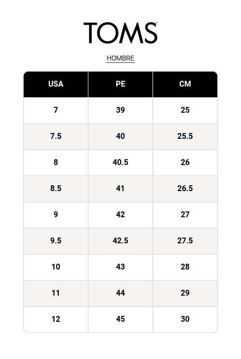Viewport: 241px width, 359px height.
Task: Click PE size 44 cell
Action: coord(120,293)
